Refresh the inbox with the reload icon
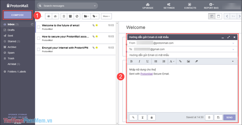Screen dimensions: 242x125 [32, 25]
